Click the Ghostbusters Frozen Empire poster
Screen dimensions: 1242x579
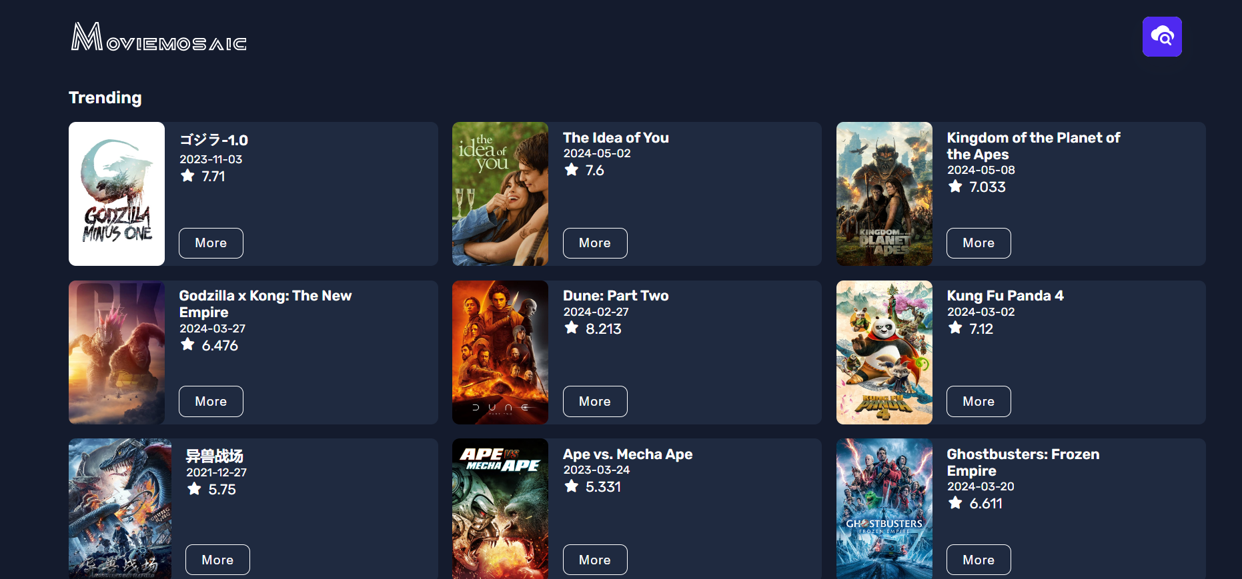884,508
